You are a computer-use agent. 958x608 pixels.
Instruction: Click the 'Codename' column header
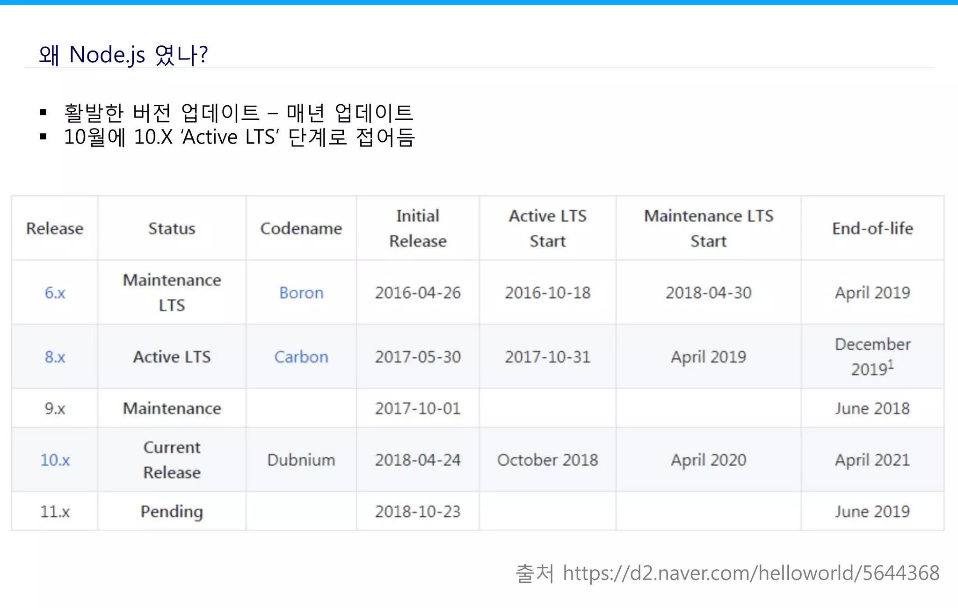(301, 228)
